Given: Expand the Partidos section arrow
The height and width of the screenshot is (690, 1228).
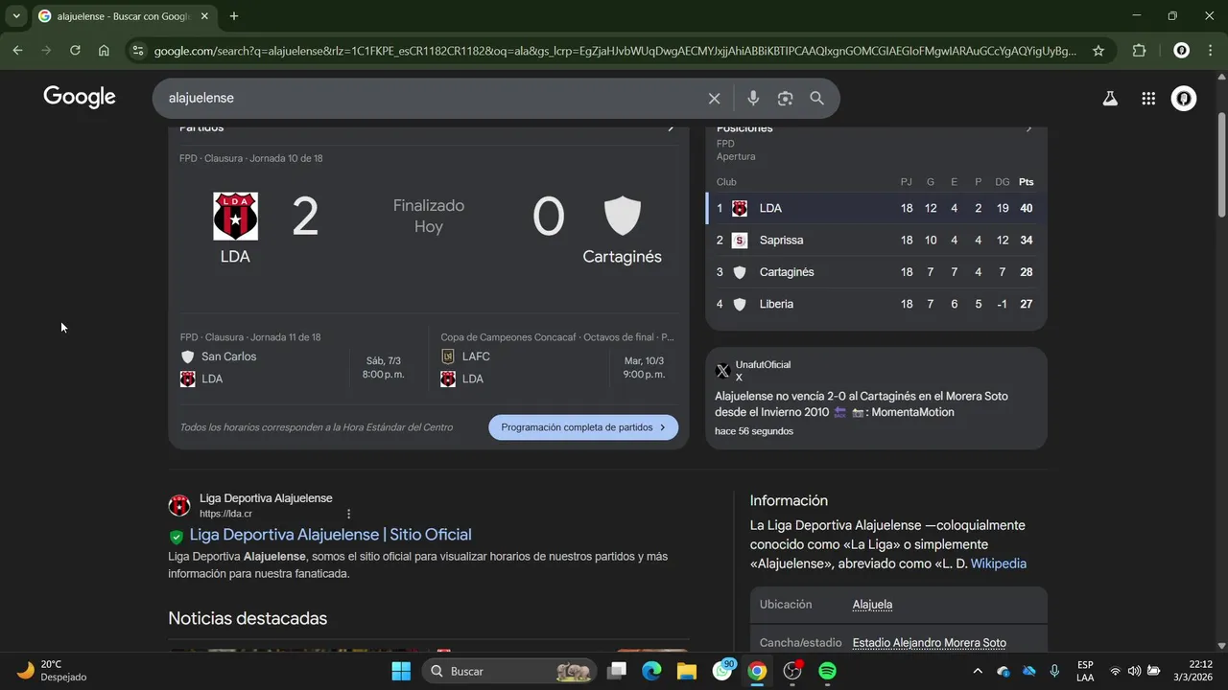Looking at the screenshot, I should pos(671,128).
